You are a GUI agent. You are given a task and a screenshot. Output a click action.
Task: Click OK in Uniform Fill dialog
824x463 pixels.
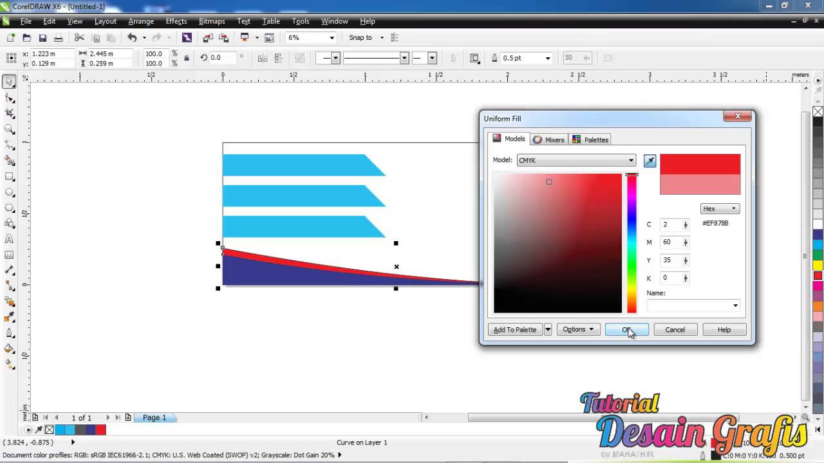(626, 329)
